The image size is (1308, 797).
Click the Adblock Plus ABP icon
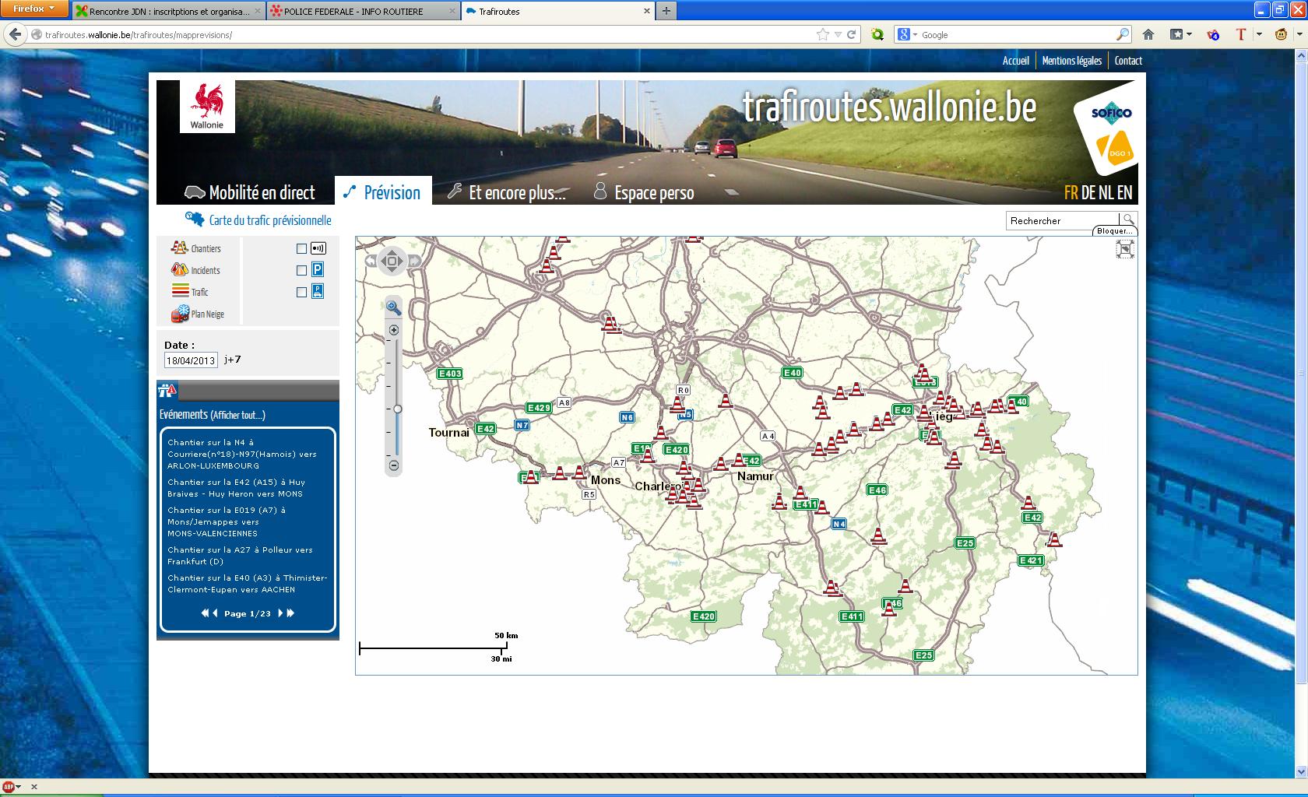[9, 787]
